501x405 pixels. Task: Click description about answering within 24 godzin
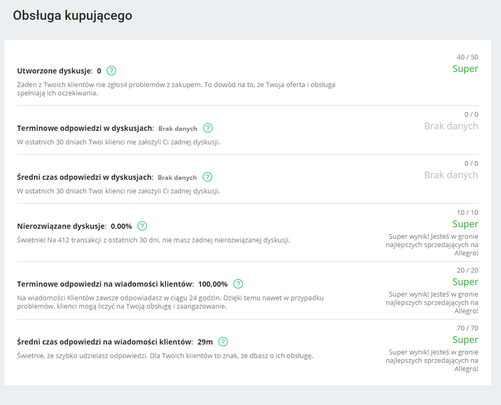(x=170, y=302)
